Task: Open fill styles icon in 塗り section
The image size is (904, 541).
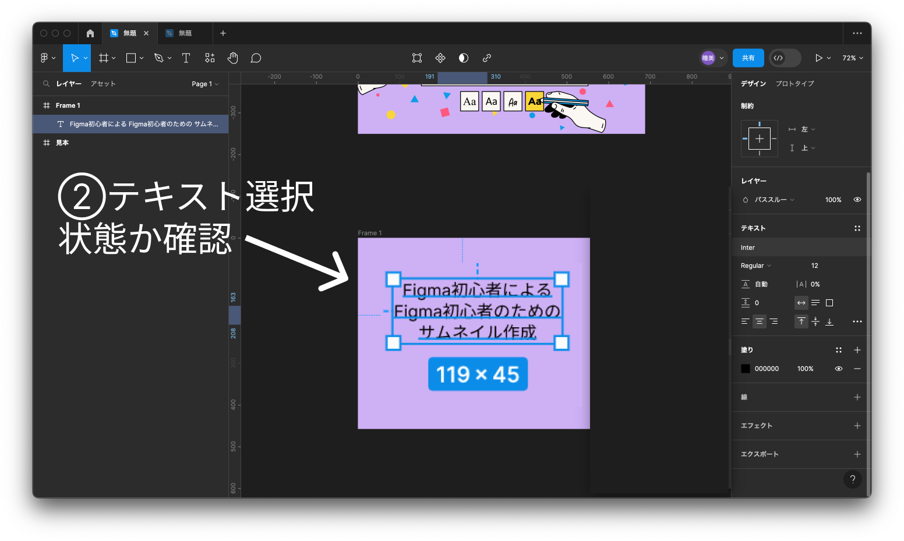Action: [839, 350]
